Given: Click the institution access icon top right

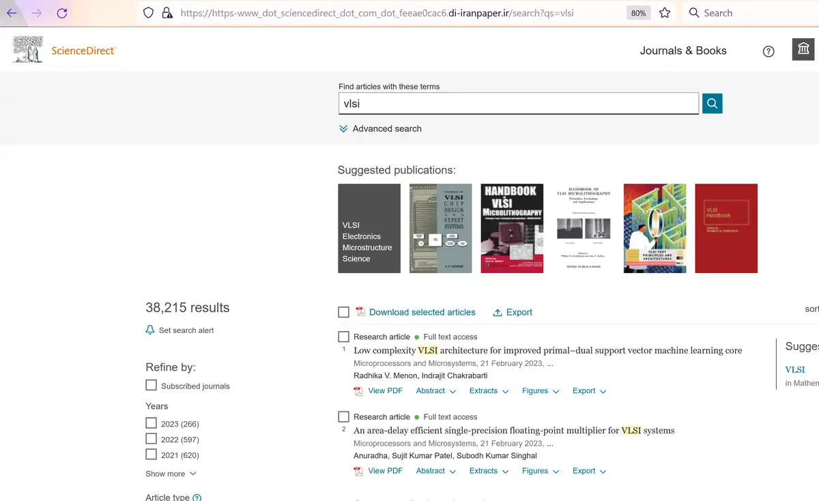Looking at the screenshot, I should [x=803, y=49].
